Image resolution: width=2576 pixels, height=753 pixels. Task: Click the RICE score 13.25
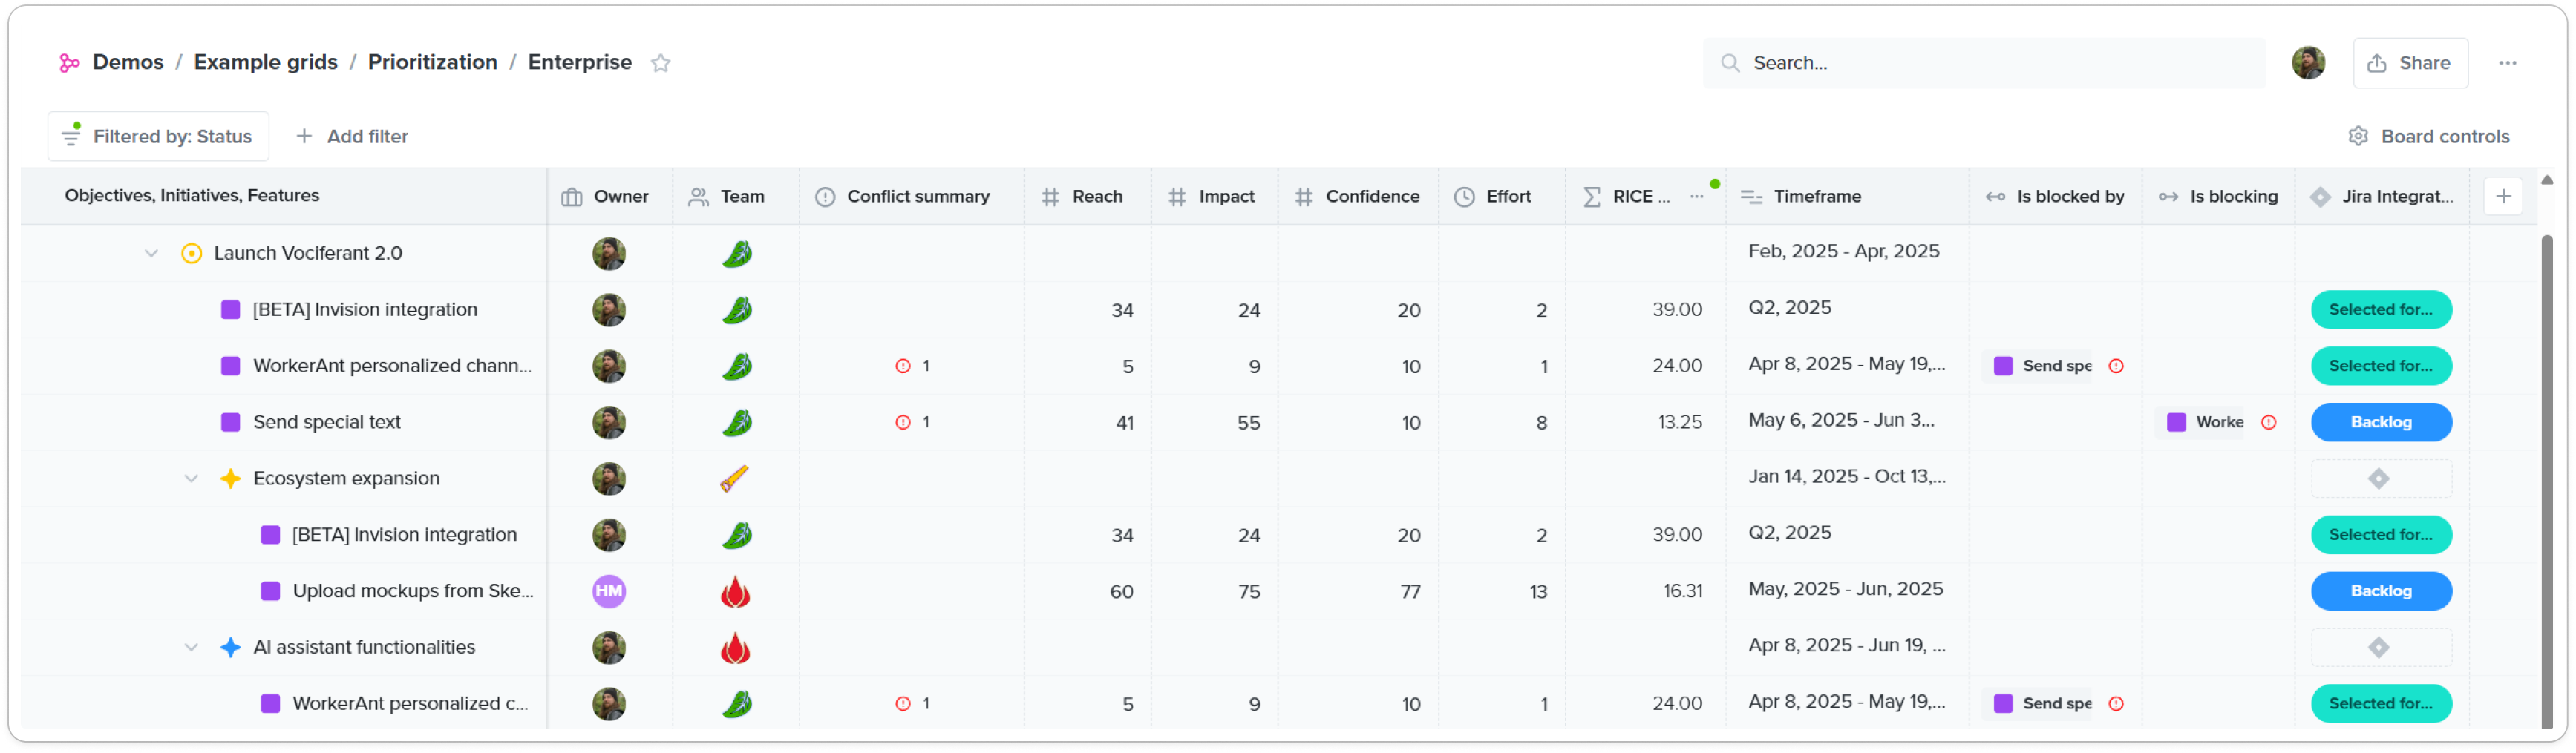(x=1679, y=422)
